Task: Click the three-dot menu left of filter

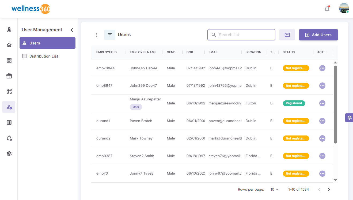Action: (96, 35)
